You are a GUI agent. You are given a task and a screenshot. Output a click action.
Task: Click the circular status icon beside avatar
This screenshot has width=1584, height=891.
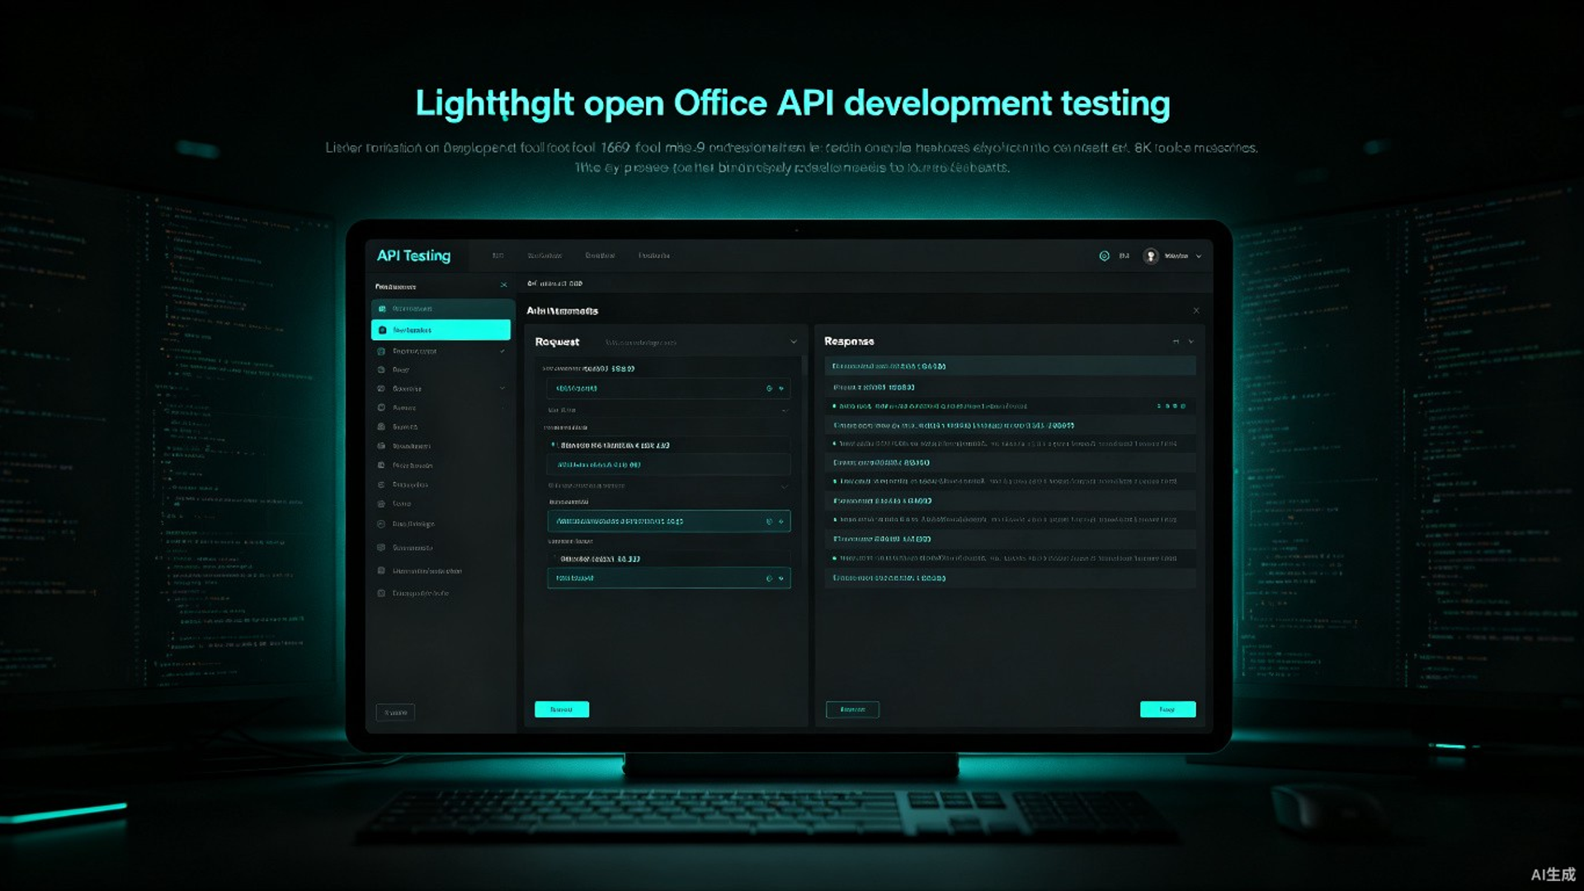click(1104, 256)
